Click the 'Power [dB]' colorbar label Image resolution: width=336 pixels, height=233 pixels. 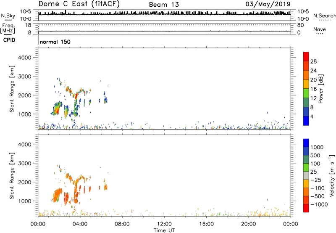pos(320,89)
